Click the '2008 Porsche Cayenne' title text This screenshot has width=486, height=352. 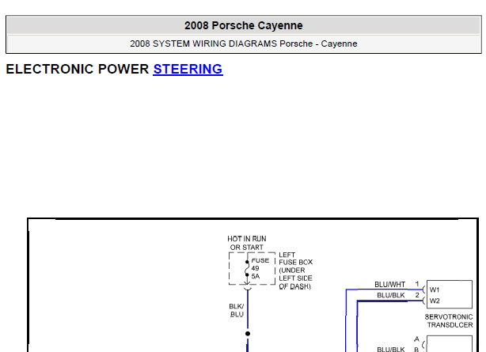pyautogui.click(x=243, y=25)
